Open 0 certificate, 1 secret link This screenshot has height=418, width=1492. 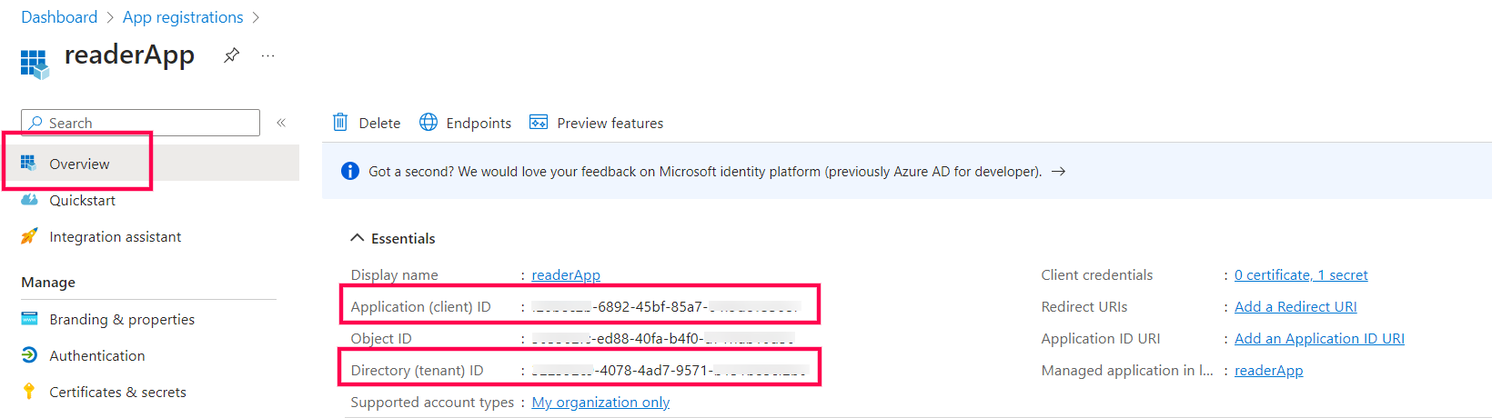(x=1301, y=274)
